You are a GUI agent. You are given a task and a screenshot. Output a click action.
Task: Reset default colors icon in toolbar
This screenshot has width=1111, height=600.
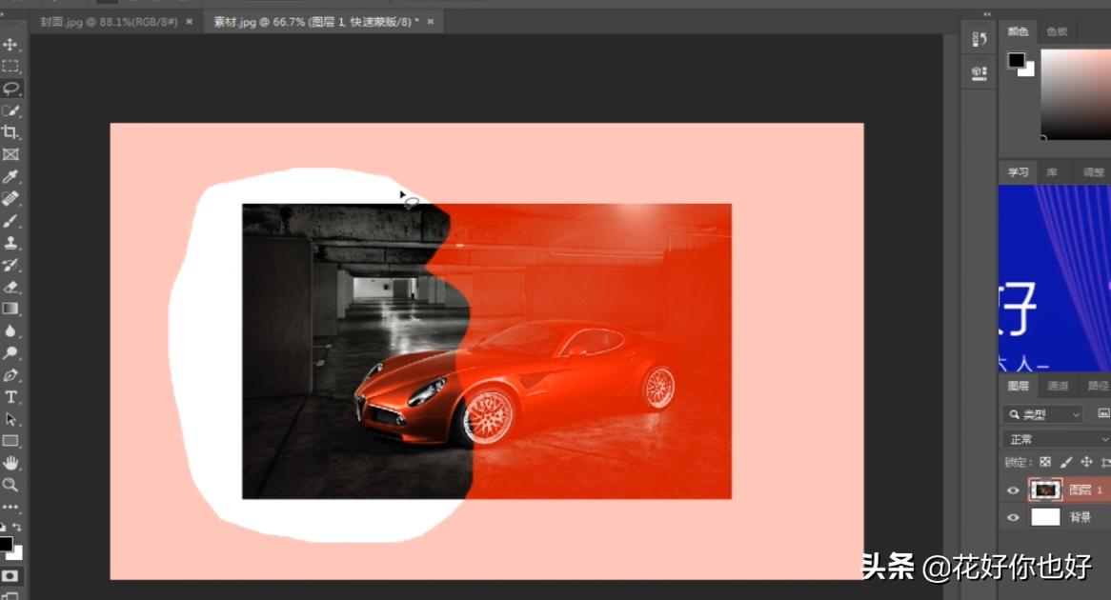coord(3,527)
